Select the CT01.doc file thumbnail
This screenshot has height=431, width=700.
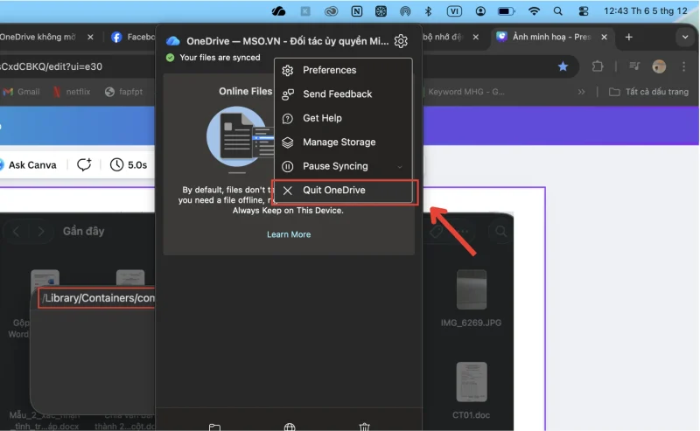click(x=472, y=382)
